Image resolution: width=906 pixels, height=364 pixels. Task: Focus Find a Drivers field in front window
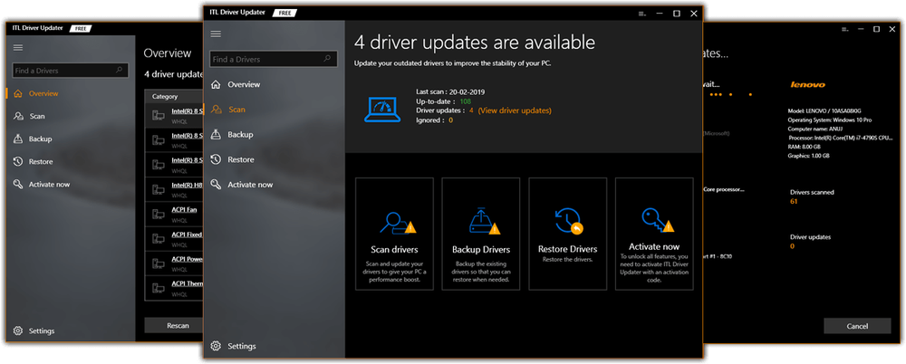pyautogui.click(x=274, y=59)
